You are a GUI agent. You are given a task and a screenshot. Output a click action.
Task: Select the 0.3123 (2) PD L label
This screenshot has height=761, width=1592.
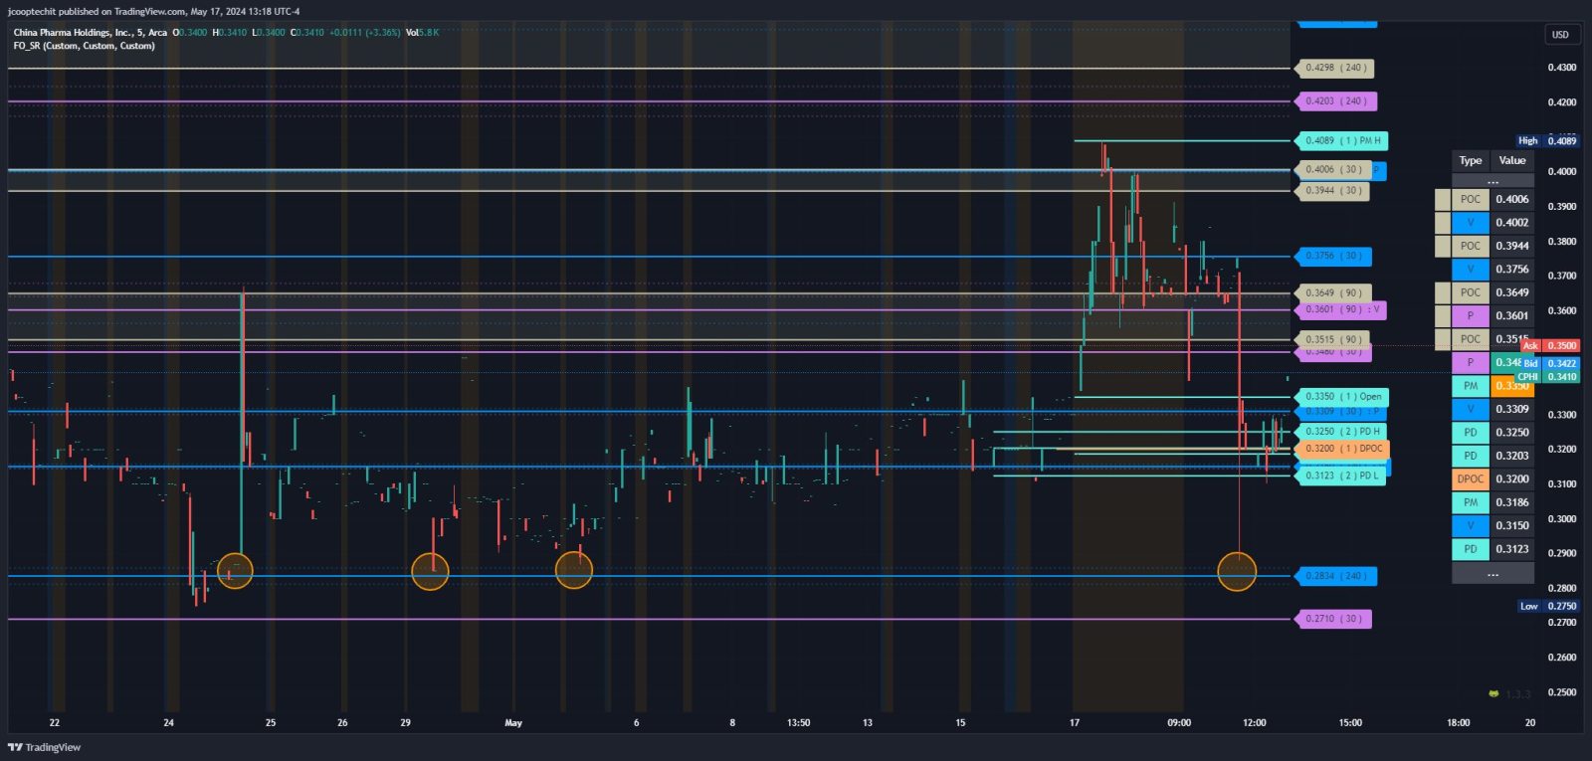[1340, 476]
